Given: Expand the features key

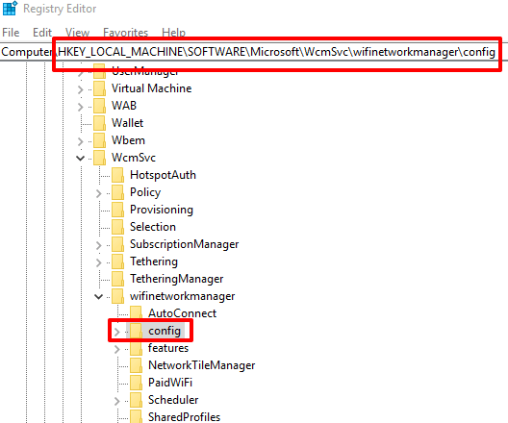Looking at the screenshot, I should [x=117, y=349].
